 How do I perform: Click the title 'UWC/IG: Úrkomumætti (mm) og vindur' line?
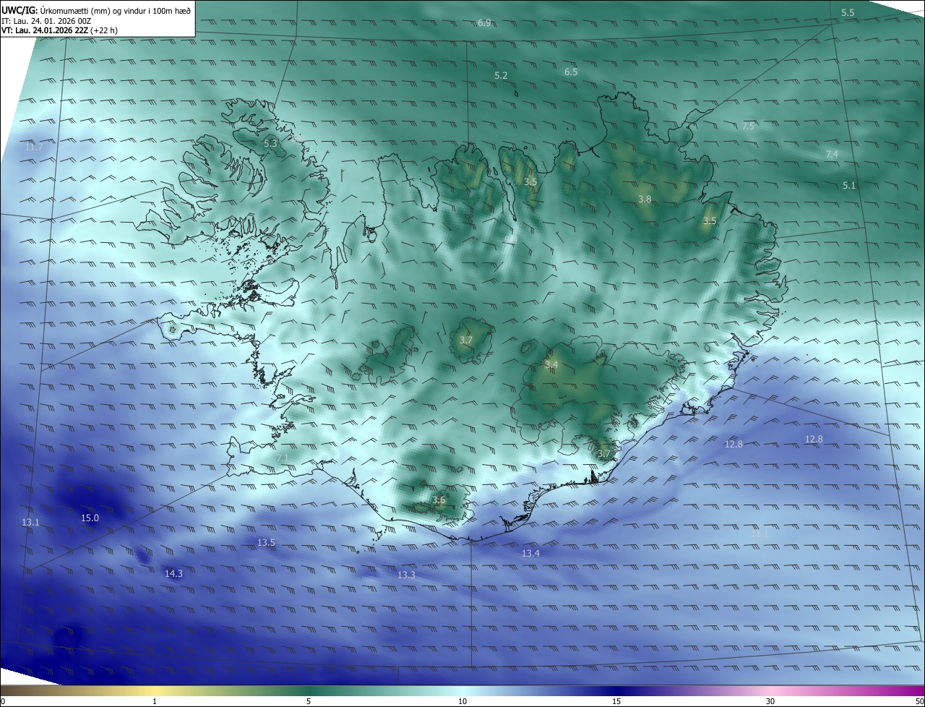click(96, 10)
